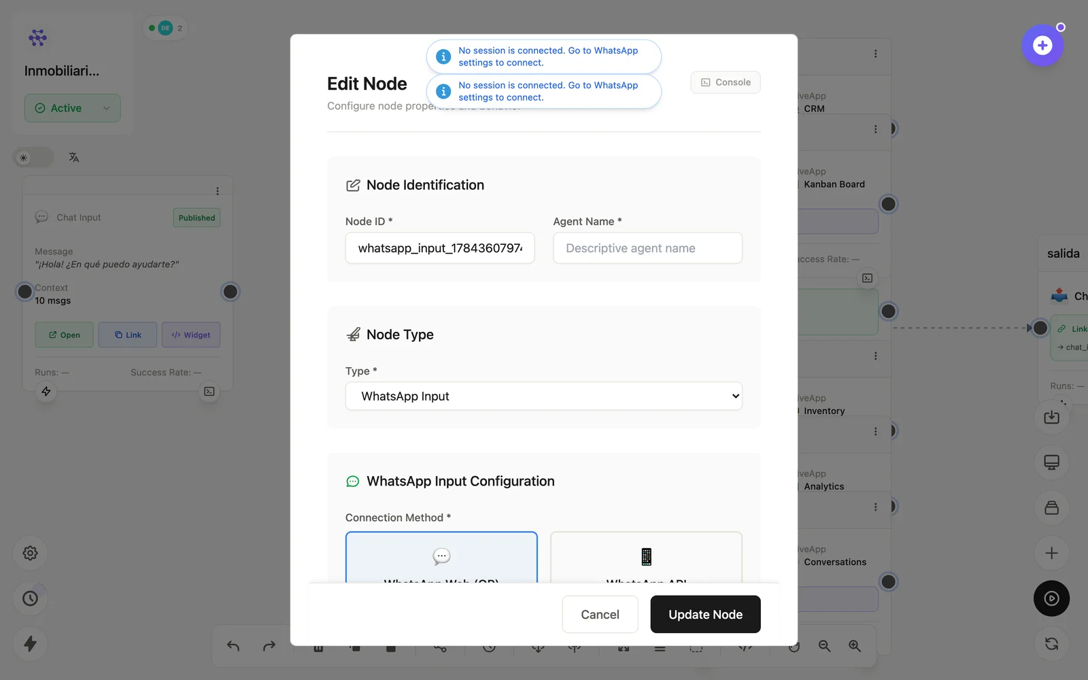Click the Chat Input node's input port
Screen dimensions: 1088x680
pyautogui.click(x=24, y=292)
